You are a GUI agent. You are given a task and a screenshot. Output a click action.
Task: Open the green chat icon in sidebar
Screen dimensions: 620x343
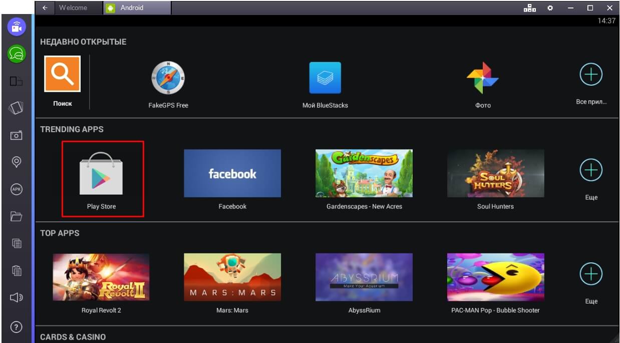[16, 54]
